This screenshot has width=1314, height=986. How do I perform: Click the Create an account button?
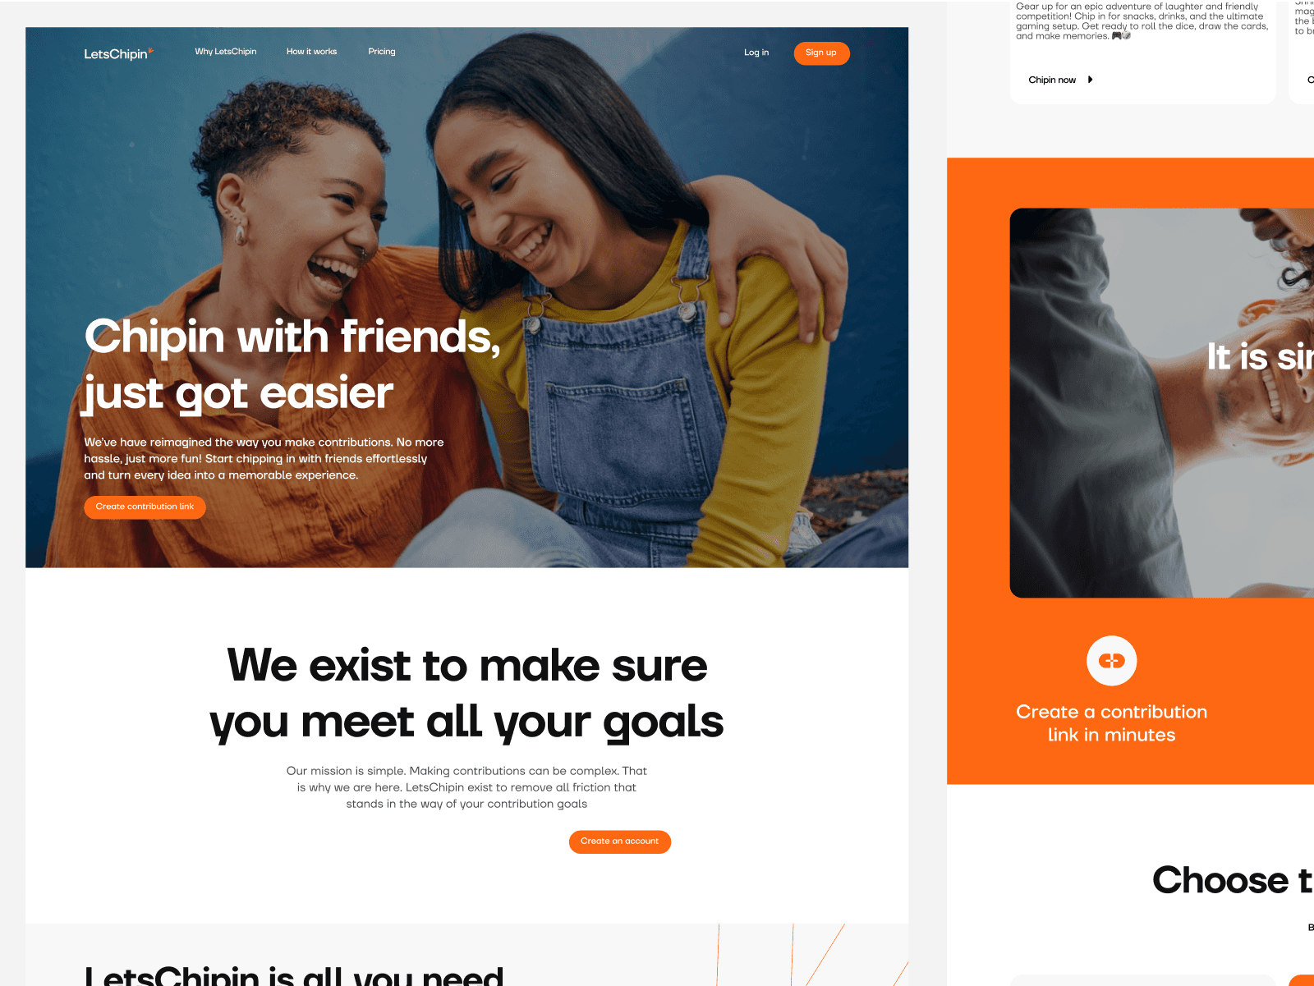click(x=620, y=842)
